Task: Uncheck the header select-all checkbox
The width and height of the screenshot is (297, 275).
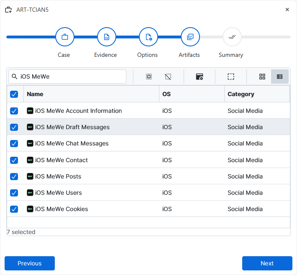Action: coord(14,94)
